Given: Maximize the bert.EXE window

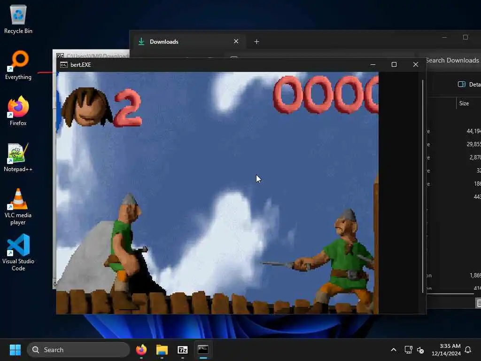Looking at the screenshot, I should coord(394,64).
